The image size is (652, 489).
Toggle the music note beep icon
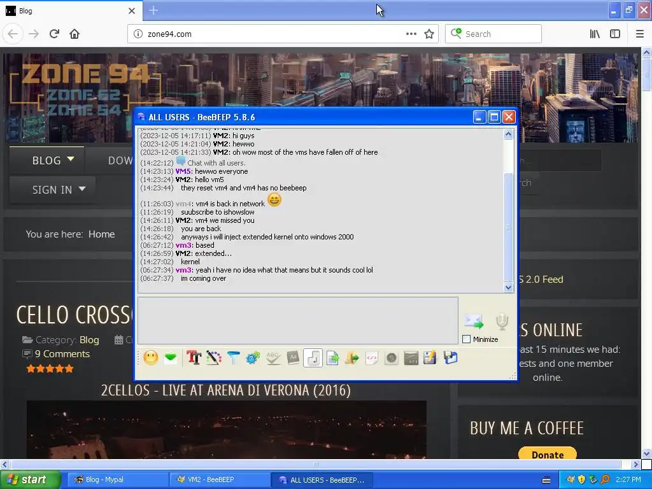coord(313,358)
